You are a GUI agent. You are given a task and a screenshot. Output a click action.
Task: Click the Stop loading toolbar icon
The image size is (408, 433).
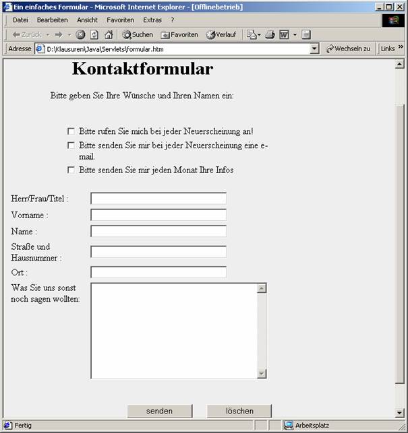pos(80,34)
